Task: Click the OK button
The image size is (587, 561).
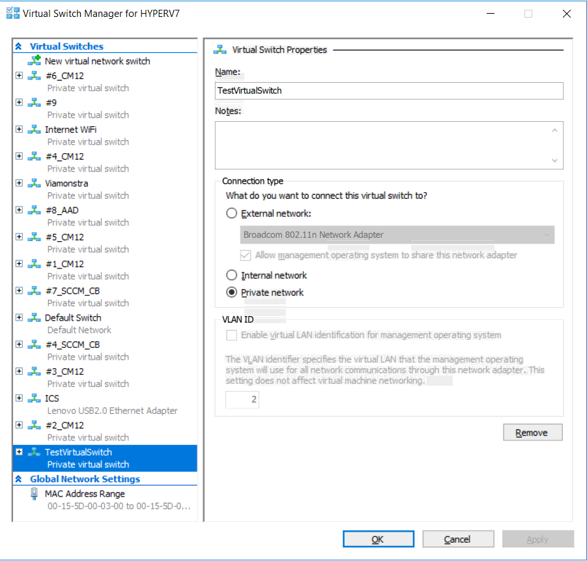Action: tap(379, 539)
